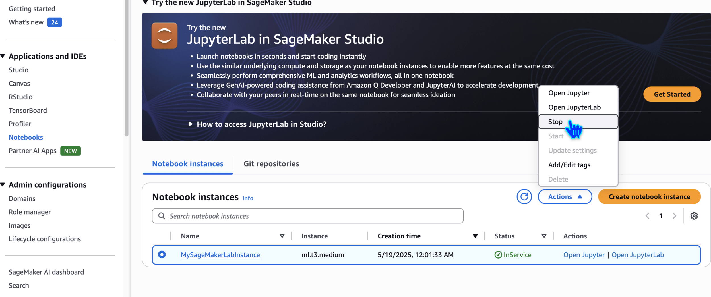Click the Get Started button
Screen dimensions: 711x297
(x=672, y=94)
